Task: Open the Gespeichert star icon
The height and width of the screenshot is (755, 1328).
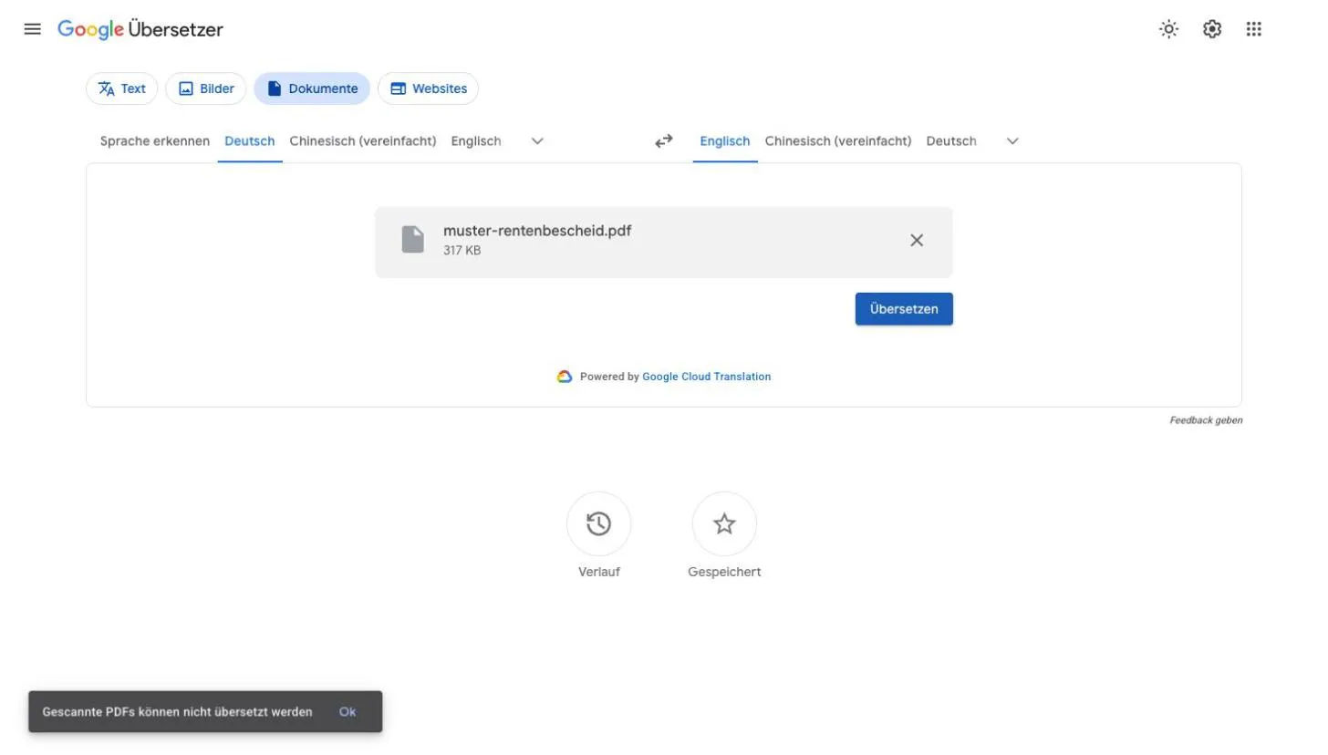Action: pyautogui.click(x=724, y=524)
